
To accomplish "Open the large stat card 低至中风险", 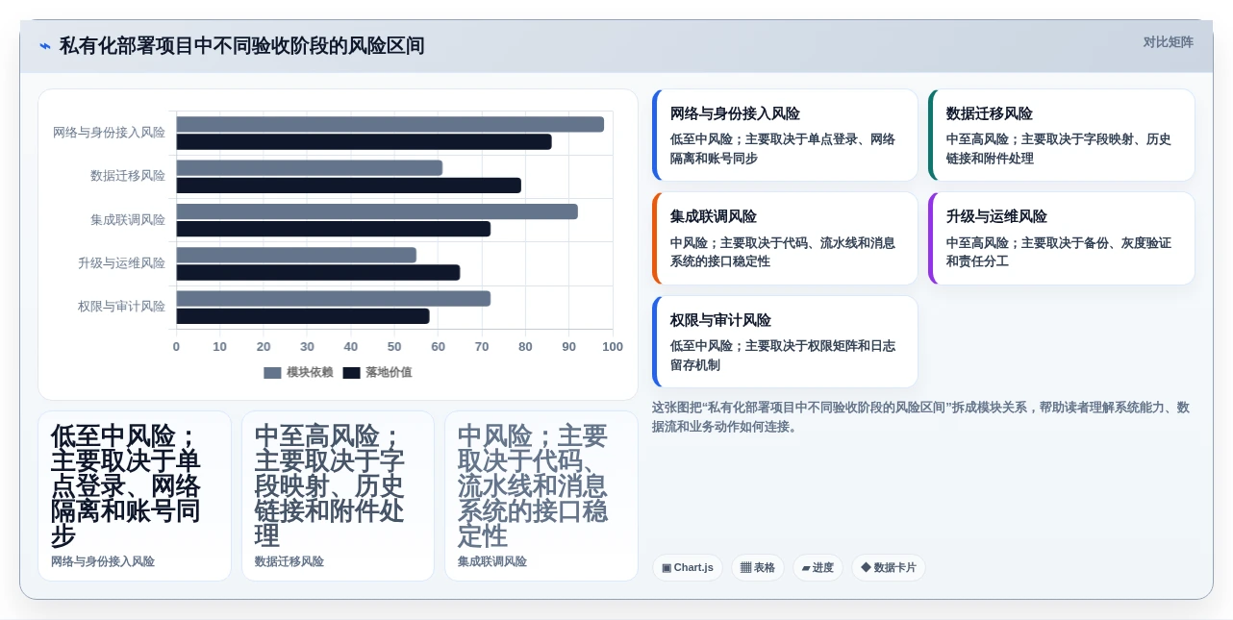I will point(135,496).
